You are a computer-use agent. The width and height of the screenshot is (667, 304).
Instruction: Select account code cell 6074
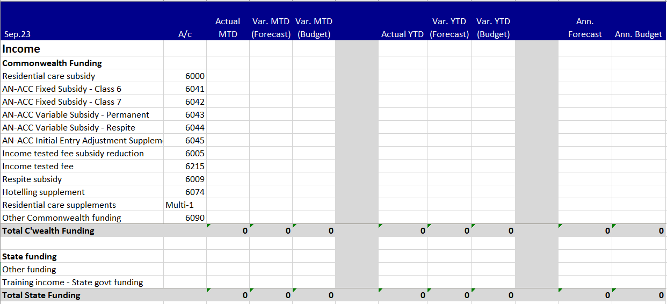click(185, 192)
